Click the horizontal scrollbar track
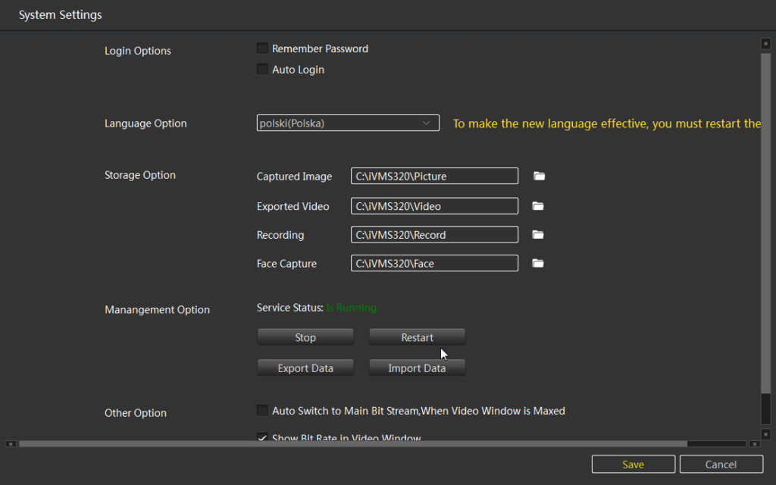This screenshot has height=485, width=776. point(716,444)
